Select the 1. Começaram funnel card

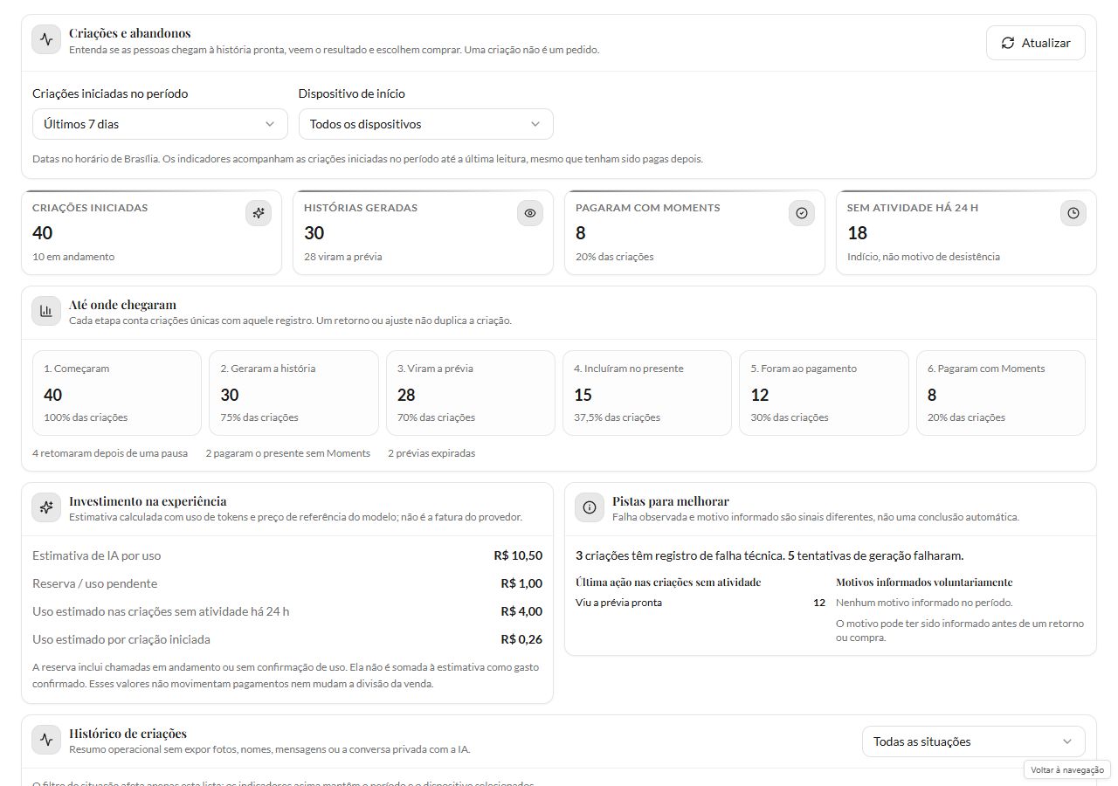click(117, 393)
